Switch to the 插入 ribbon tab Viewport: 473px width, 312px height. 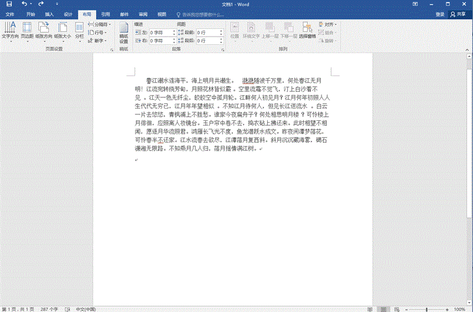[x=50, y=14]
